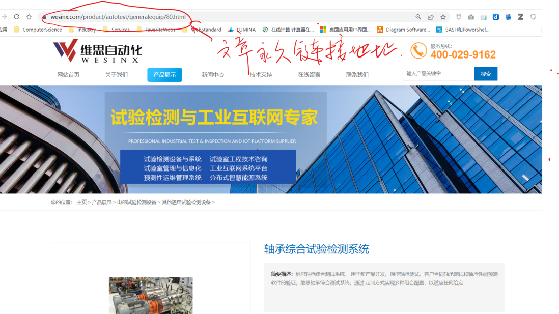Viewport: 559px width, 314px height.
Task: Click banner text 试验室工程技术咨询
Action: point(238,159)
